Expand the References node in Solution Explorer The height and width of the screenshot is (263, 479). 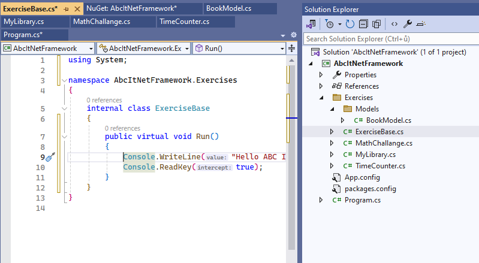(321, 86)
